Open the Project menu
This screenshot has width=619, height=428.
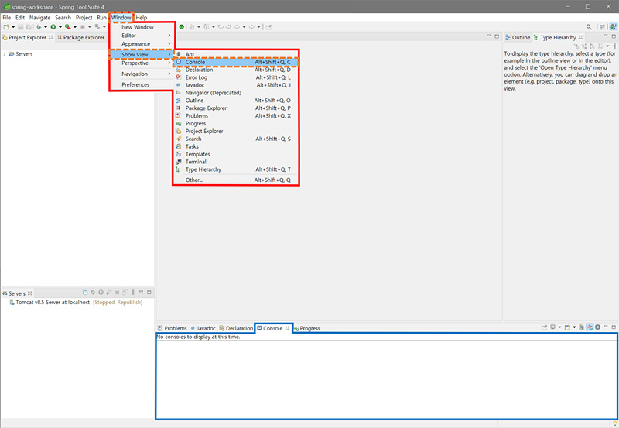tap(84, 17)
